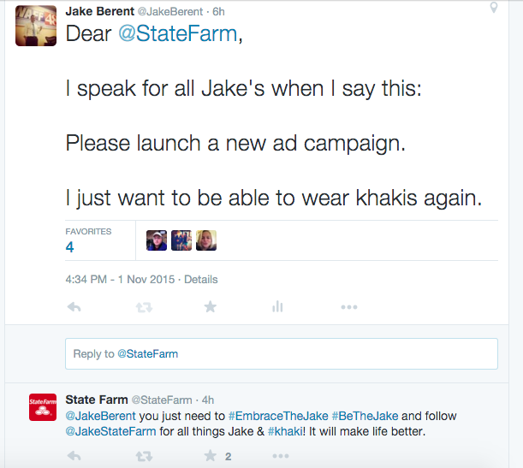
Task: Favorite the State Farm reply star
Action: pyautogui.click(x=210, y=457)
